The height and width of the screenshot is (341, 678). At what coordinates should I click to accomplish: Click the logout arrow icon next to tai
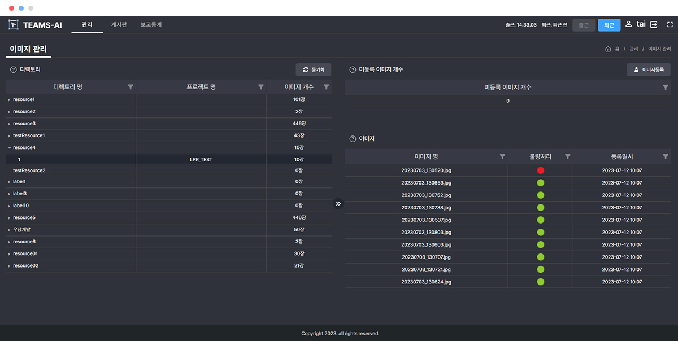click(x=654, y=24)
